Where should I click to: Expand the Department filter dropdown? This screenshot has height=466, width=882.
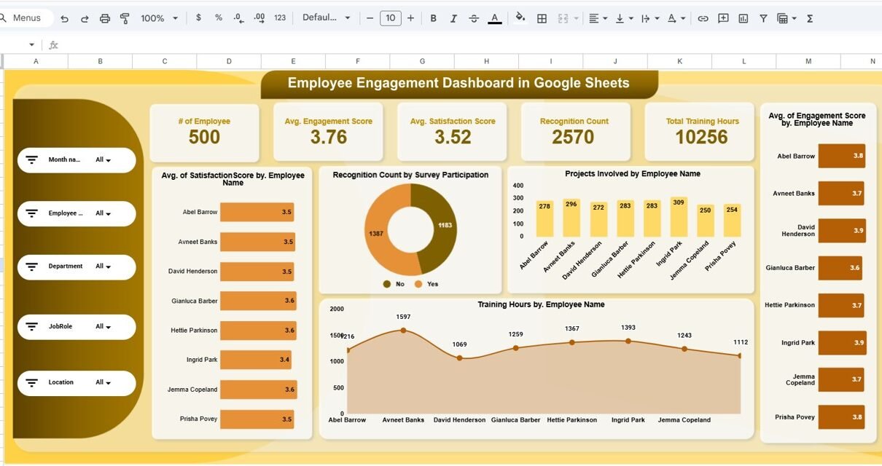tap(103, 266)
